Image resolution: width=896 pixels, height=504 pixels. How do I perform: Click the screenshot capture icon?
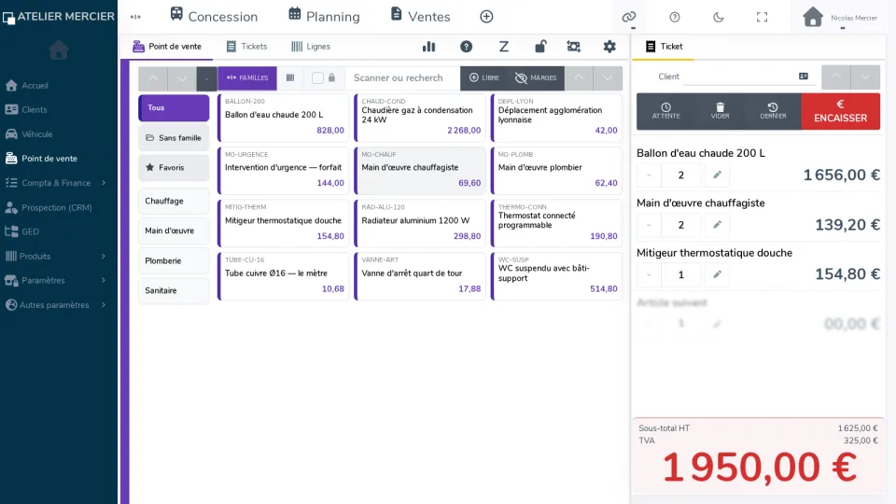[574, 47]
